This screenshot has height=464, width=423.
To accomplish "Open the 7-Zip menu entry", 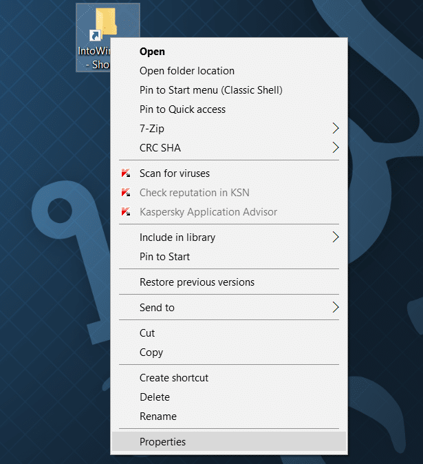I will pyautogui.click(x=229, y=129).
